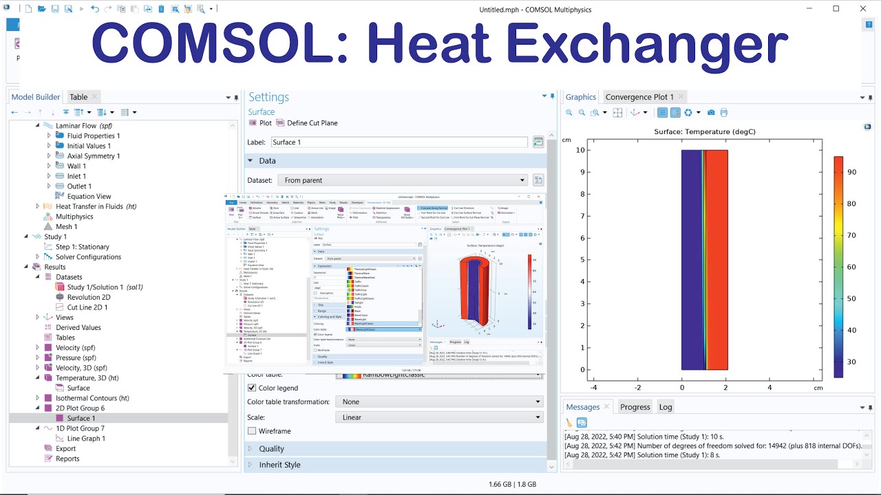Screen dimensions: 881x495
Task: Click the New file icon in title bar
Action: (x=28, y=9)
